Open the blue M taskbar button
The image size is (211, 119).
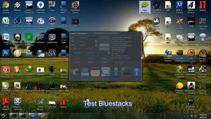point(33,116)
